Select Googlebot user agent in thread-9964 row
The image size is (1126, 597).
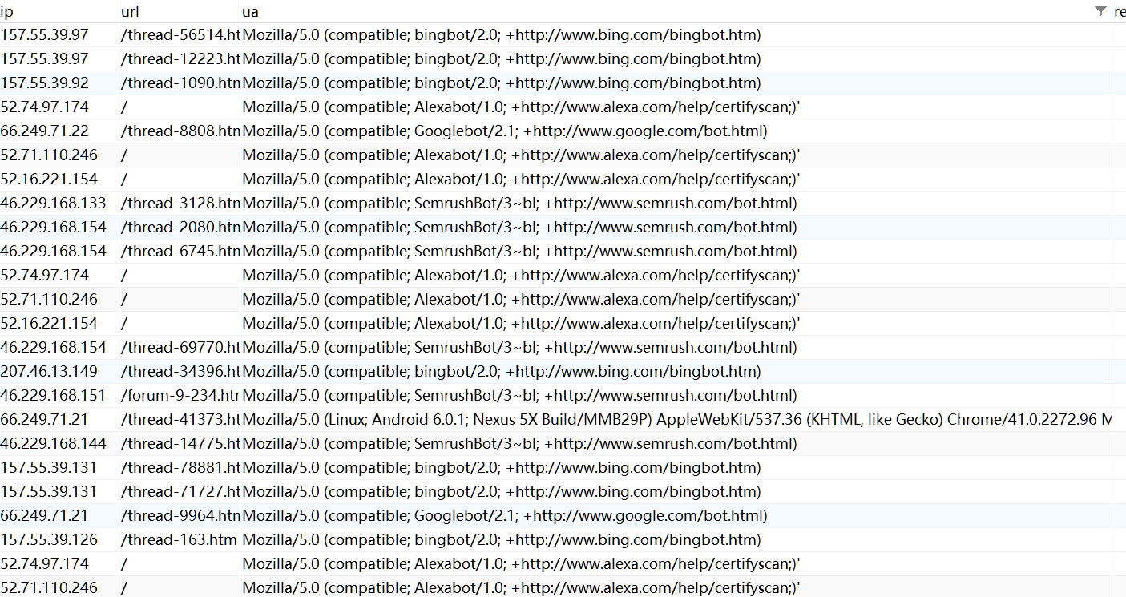pos(676,516)
